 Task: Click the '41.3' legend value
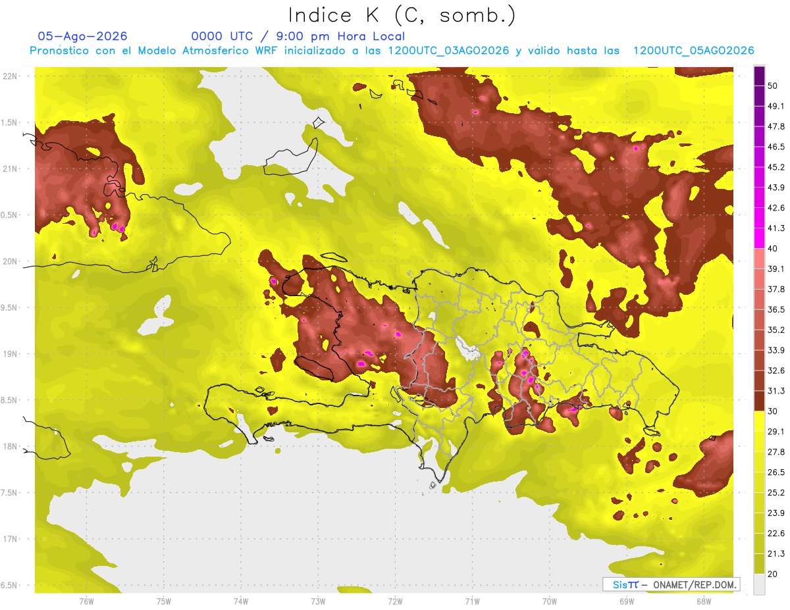coord(776,228)
